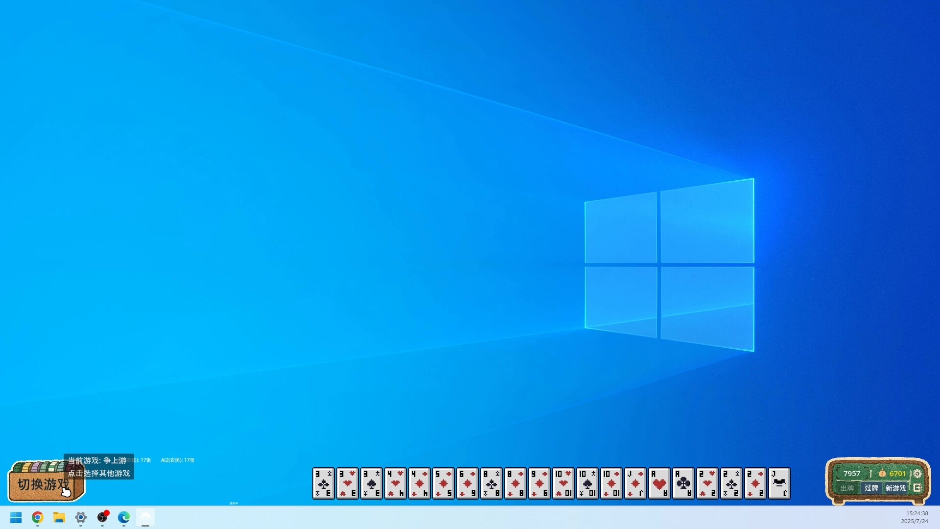This screenshot has width=940, height=529.
Task: Click the 当前游戏: 争上游 tooltip
Action: (98, 460)
